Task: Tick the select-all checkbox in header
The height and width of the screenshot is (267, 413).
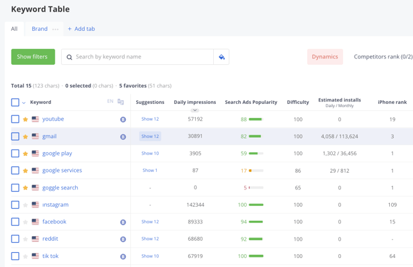Action: 15,102
